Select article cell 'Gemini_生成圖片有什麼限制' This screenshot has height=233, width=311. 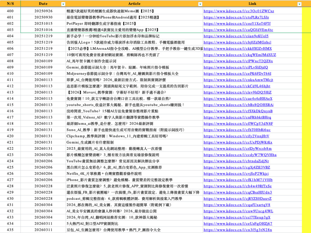(x=134, y=143)
